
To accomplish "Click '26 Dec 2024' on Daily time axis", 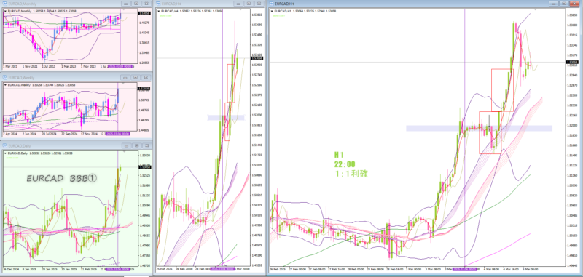I will click(10, 269).
